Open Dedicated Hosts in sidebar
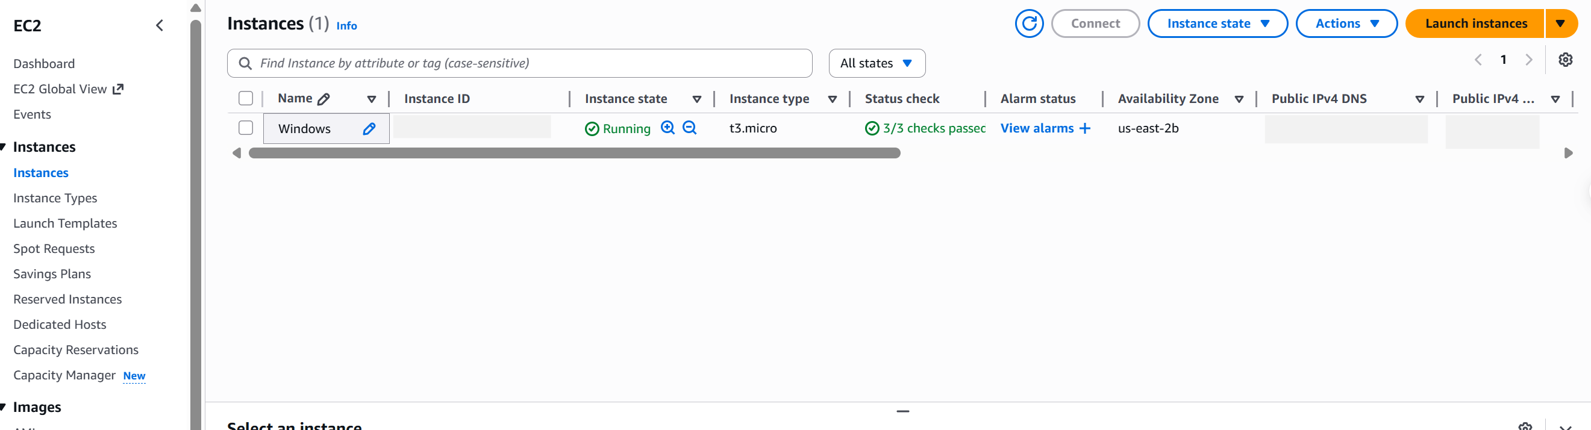Screen dimensions: 1591x430 coord(59,325)
